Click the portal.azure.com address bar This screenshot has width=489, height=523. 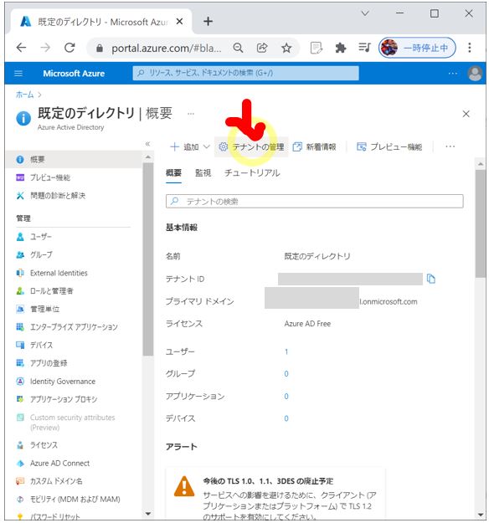167,49
